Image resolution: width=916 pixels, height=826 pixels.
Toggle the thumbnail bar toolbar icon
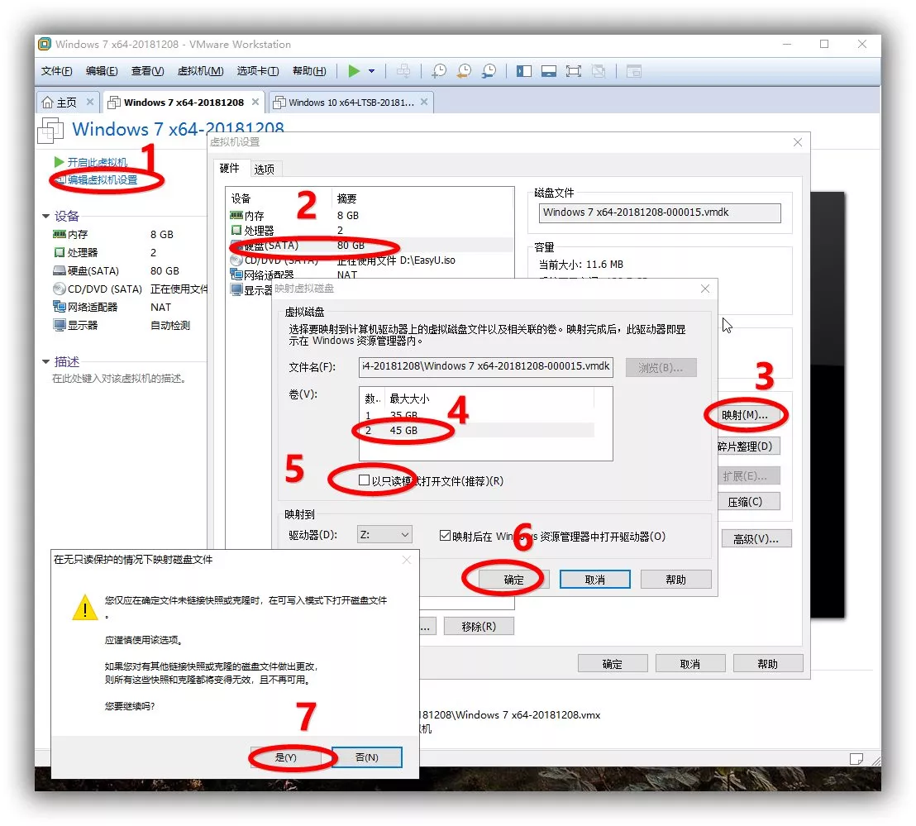pyautogui.click(x=549, y=71)
